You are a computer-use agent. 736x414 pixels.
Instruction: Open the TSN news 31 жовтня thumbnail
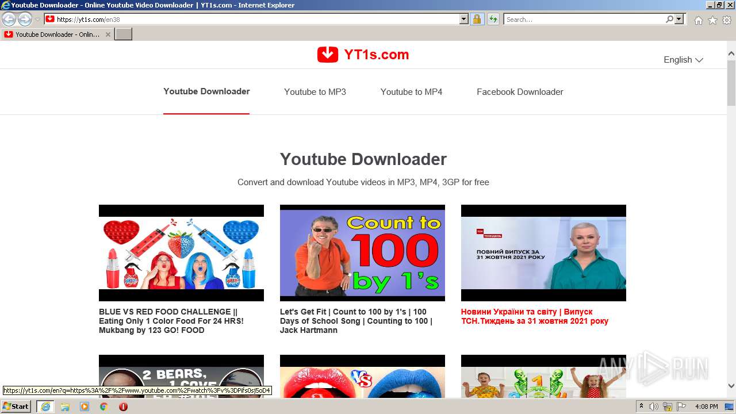tap(543, 253)
